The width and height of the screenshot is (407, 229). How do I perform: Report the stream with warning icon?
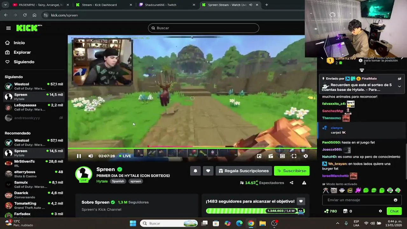(x=304, y=183)
